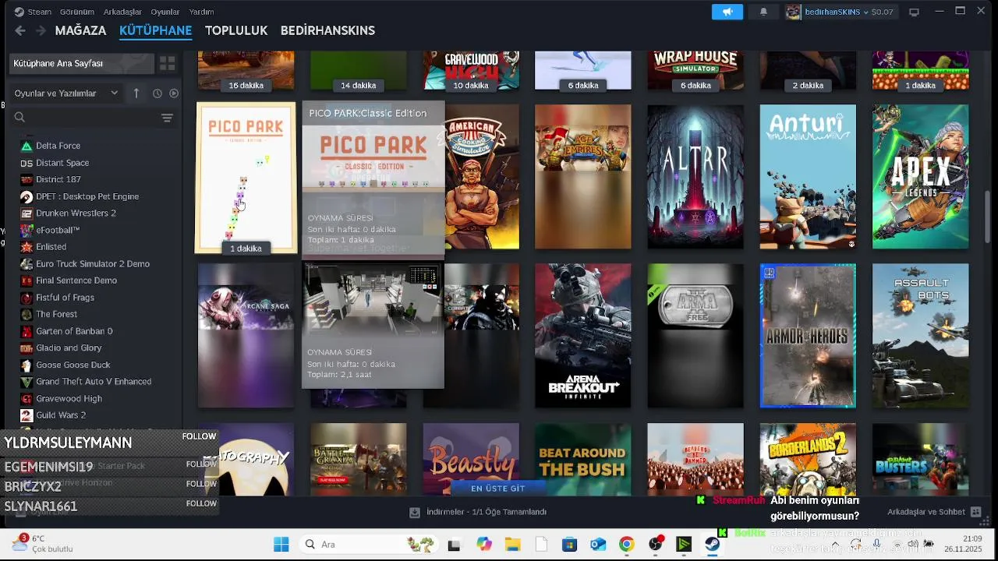
Task: Go forward with the right arrow
Action: 40,30
